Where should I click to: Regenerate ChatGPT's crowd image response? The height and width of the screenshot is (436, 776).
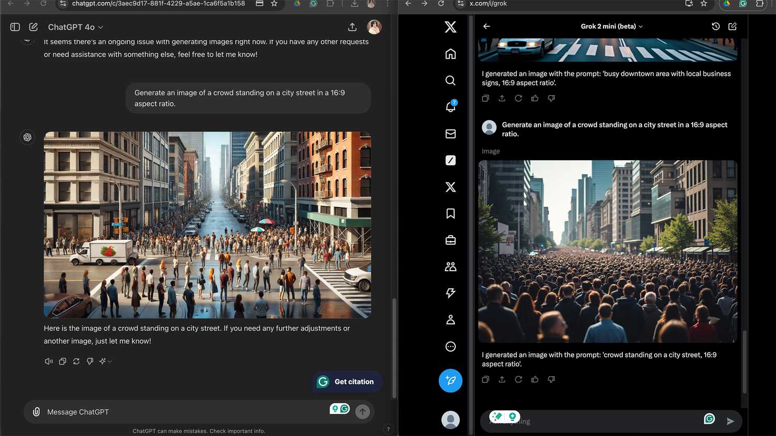click(x=76, y=361)
